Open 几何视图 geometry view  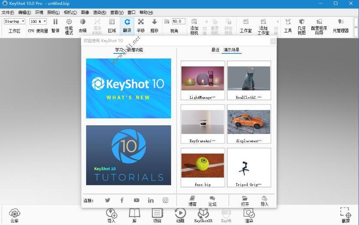point(301,27)
